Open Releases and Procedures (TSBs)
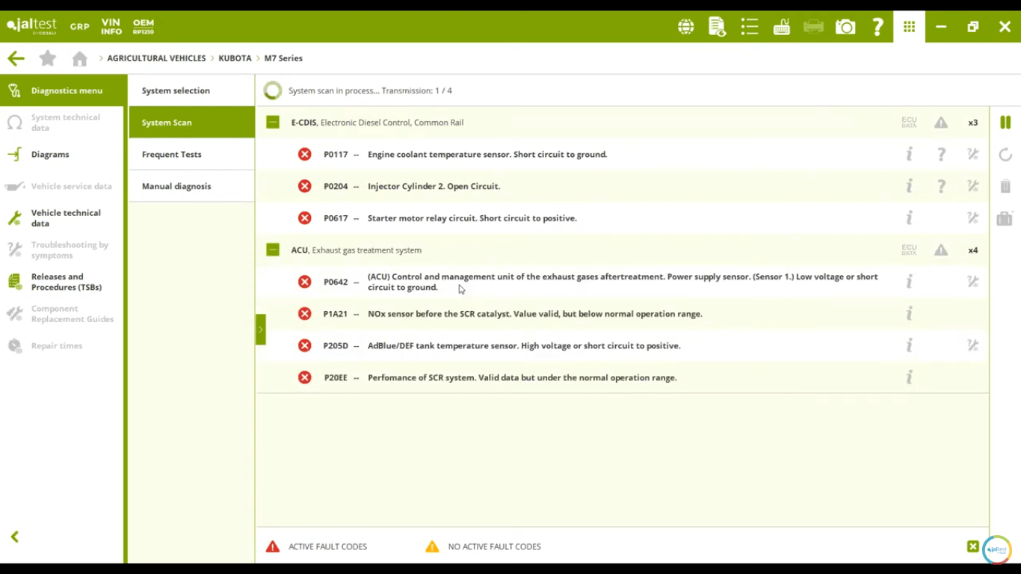 [62, 282]
